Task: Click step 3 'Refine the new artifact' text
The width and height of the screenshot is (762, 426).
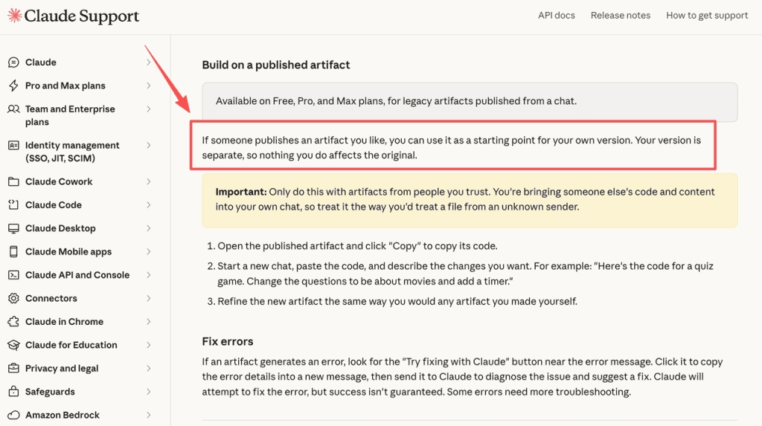Action: [397, 301]
